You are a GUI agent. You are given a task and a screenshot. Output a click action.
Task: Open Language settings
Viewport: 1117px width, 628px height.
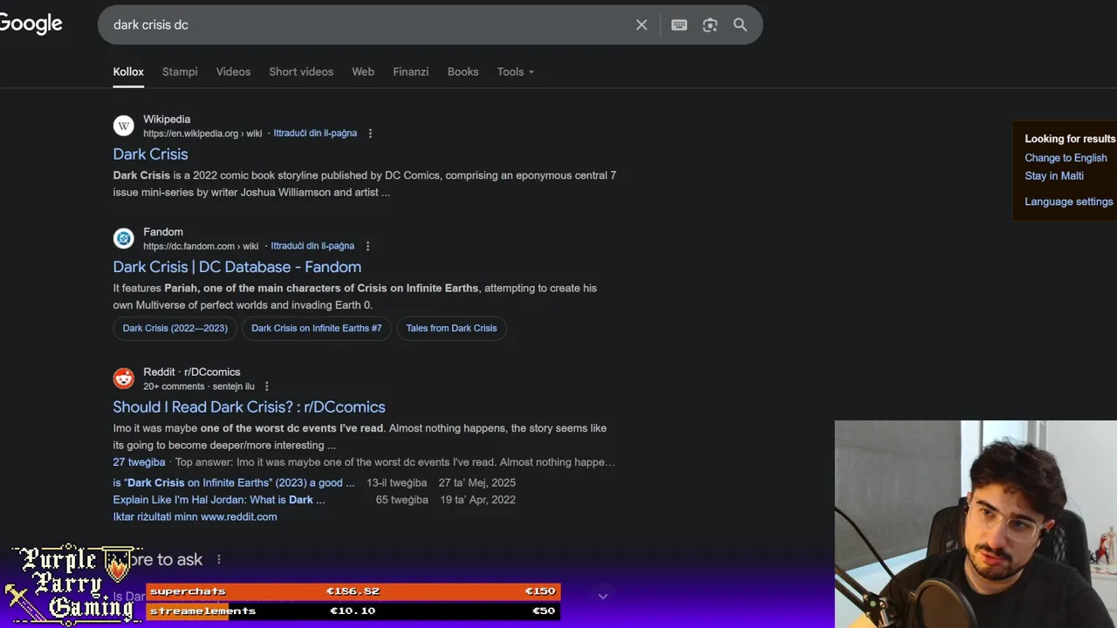pyautogui.click(x=1069, y=201)
